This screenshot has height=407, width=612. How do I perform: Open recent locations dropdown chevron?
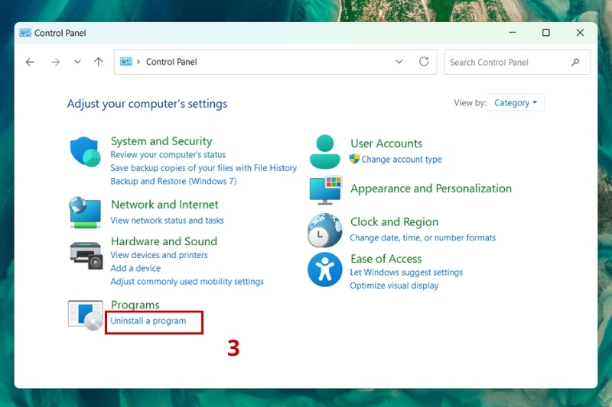[x=78, y=62]
